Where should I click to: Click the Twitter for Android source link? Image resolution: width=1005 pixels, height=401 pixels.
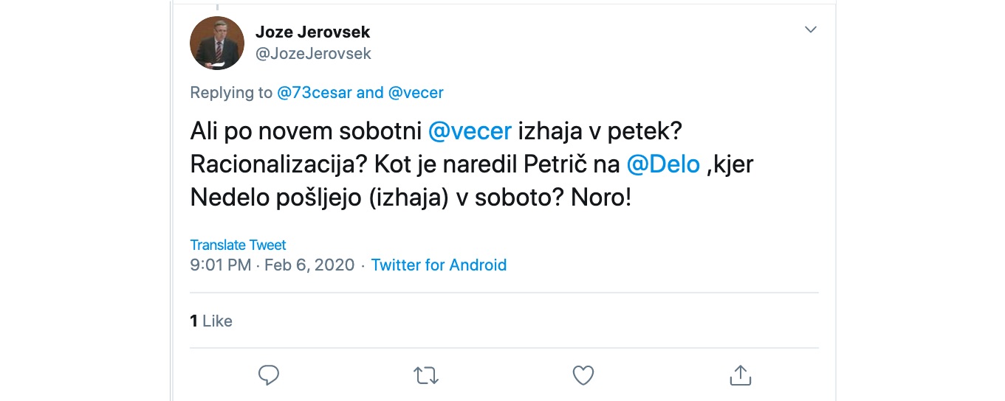[x=439, y=265]
